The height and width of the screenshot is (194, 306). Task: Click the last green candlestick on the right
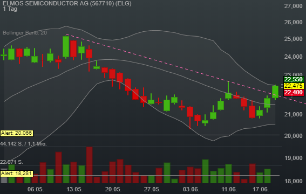click(275, 92)
